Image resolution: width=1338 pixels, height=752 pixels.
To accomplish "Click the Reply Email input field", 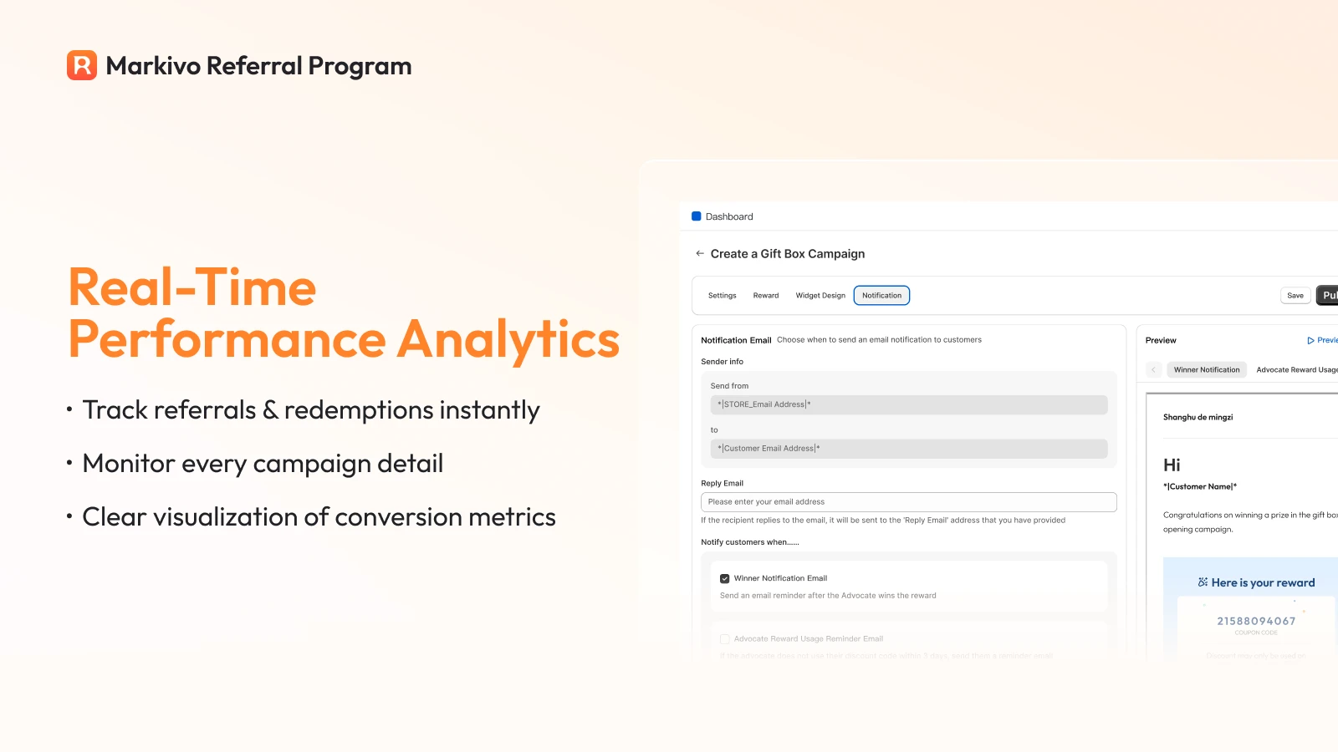I will point(908,502).
